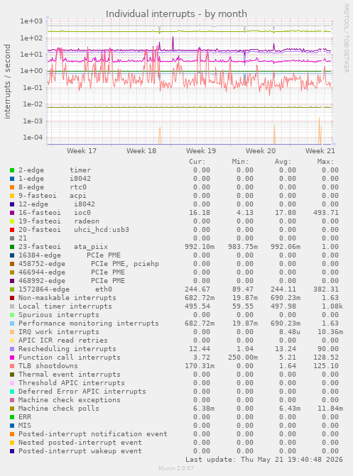Click the Week 17 axis label
The width and height of the screenshot is (353, 476).
pyautogui.click(x=82, y=151)
